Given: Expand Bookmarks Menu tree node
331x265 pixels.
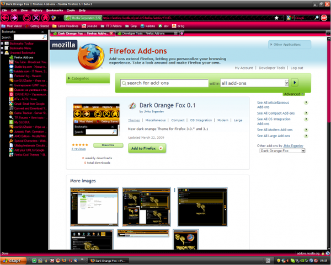Looking at the screenshot, I should pyautogui.click(x=2, y=48).
